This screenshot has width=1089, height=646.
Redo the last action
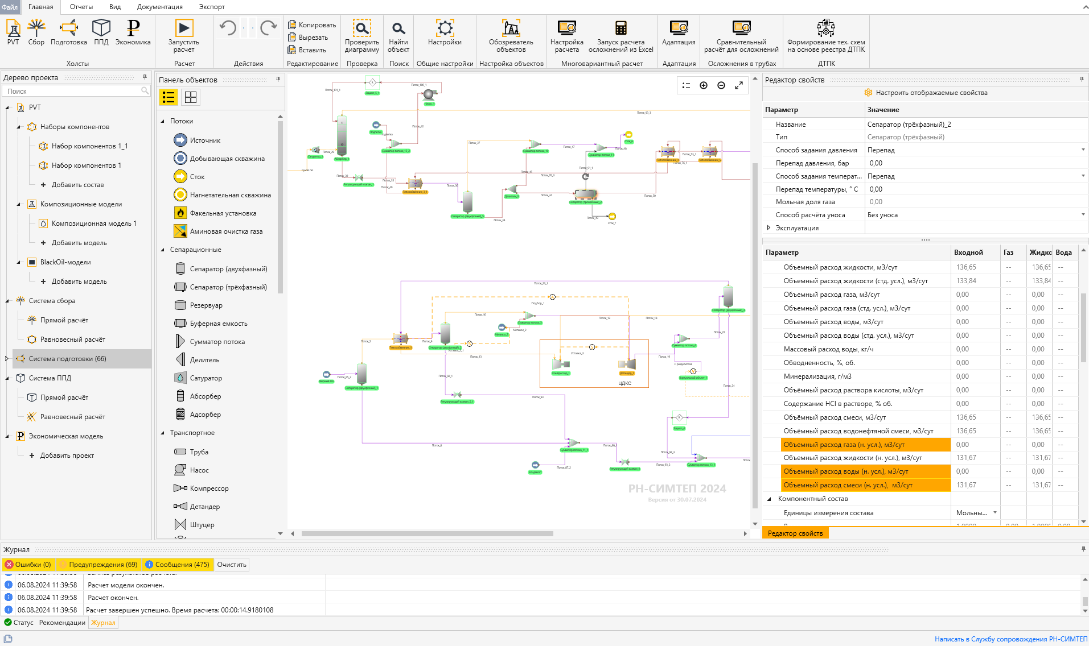[268, 28]
